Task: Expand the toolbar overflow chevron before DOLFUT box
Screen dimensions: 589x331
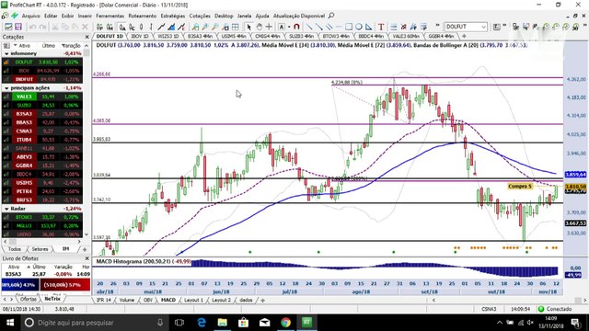Action: (x=438, y=26)
